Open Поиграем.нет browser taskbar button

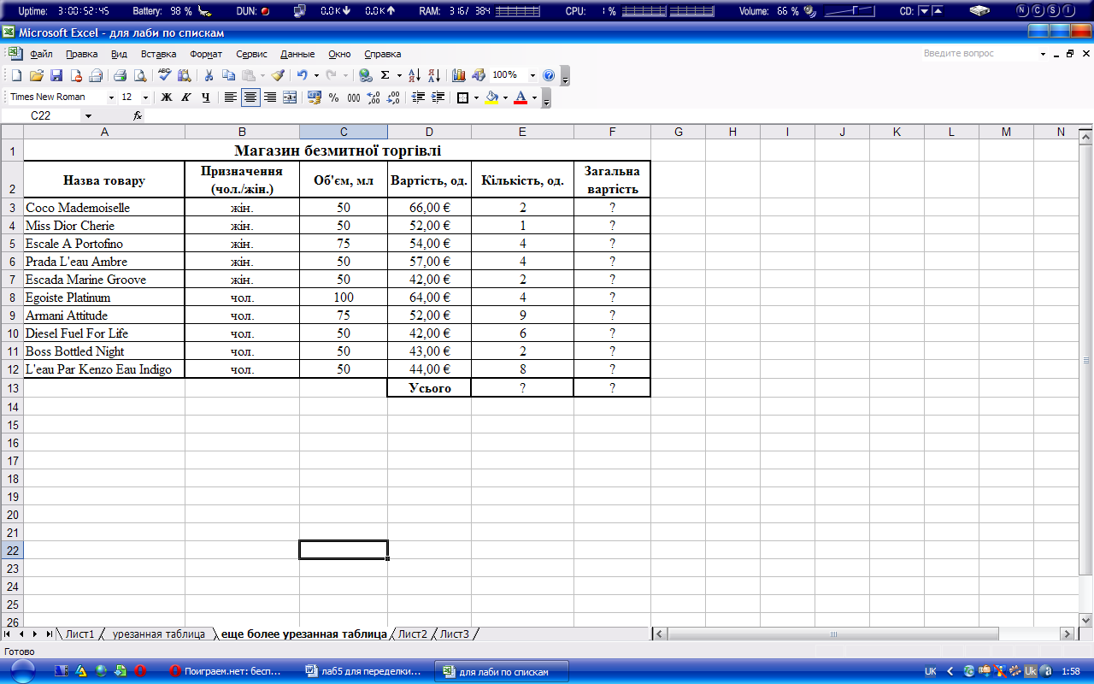[226, 671]
